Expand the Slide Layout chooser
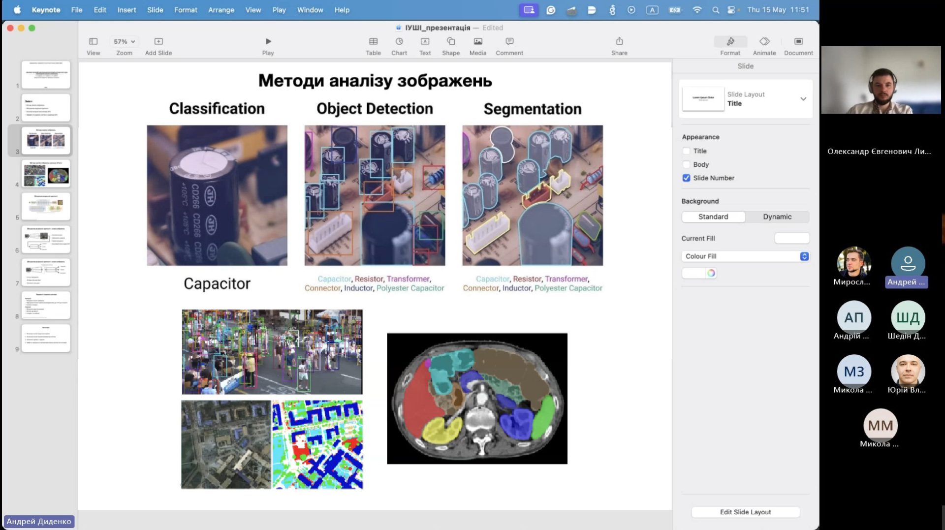The width and height of the screenshot is (945, 530). 803,99
